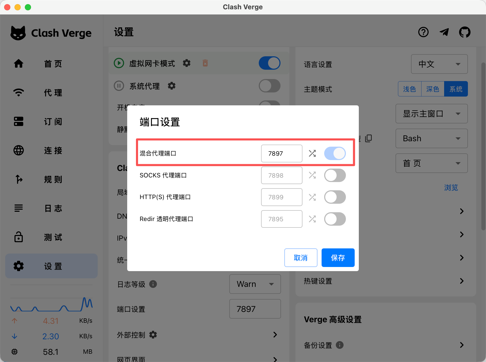Screen dimensions: 486x362
Task: Click the 端口设置 field behind the dialog
Action: click(x=255, y=309)
